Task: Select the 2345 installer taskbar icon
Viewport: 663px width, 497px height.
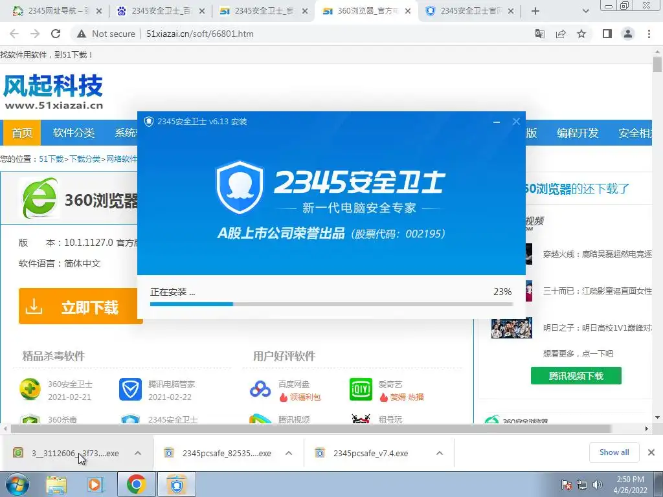Action: [176, 485]
